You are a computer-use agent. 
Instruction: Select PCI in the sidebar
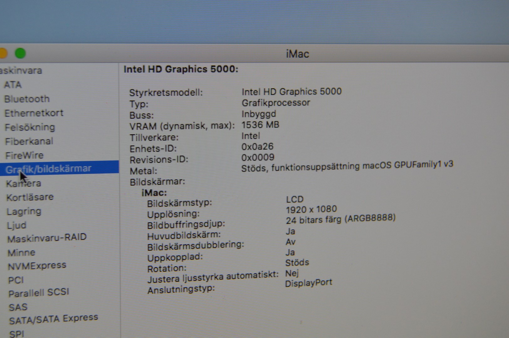pyautogui.click(x=16, y=280)
